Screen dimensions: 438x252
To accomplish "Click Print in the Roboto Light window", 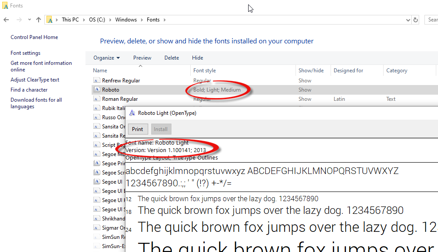I will pyautogui.click(x=138, y=129).
